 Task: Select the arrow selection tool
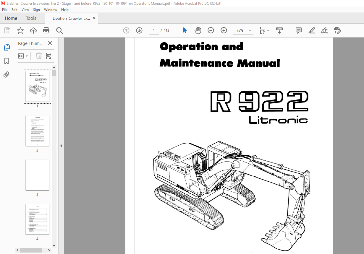click(x=185, y=30)
